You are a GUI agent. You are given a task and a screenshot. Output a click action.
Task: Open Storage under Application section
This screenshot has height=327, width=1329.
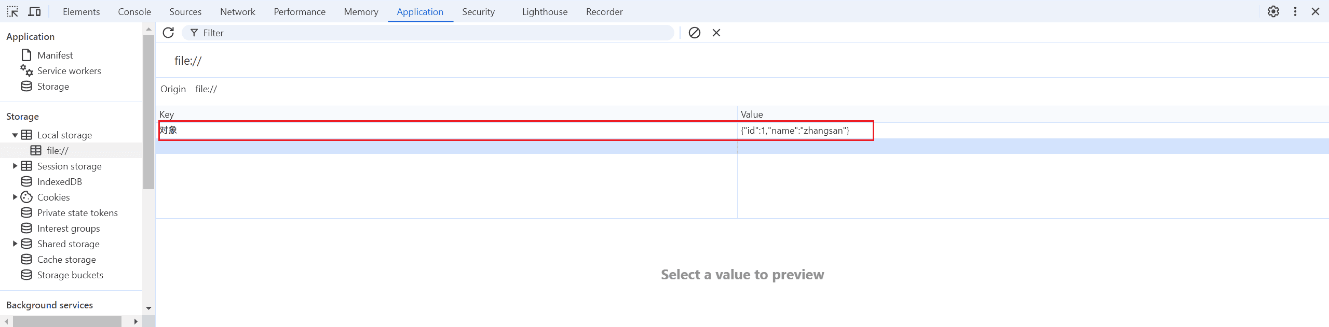pos(53,86)
